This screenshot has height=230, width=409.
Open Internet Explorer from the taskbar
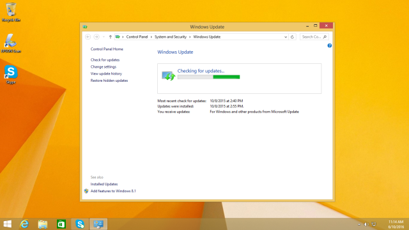[x=24, y=224]
